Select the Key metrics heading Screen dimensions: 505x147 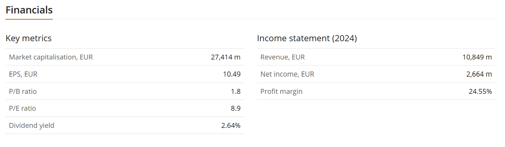[28, 38]
